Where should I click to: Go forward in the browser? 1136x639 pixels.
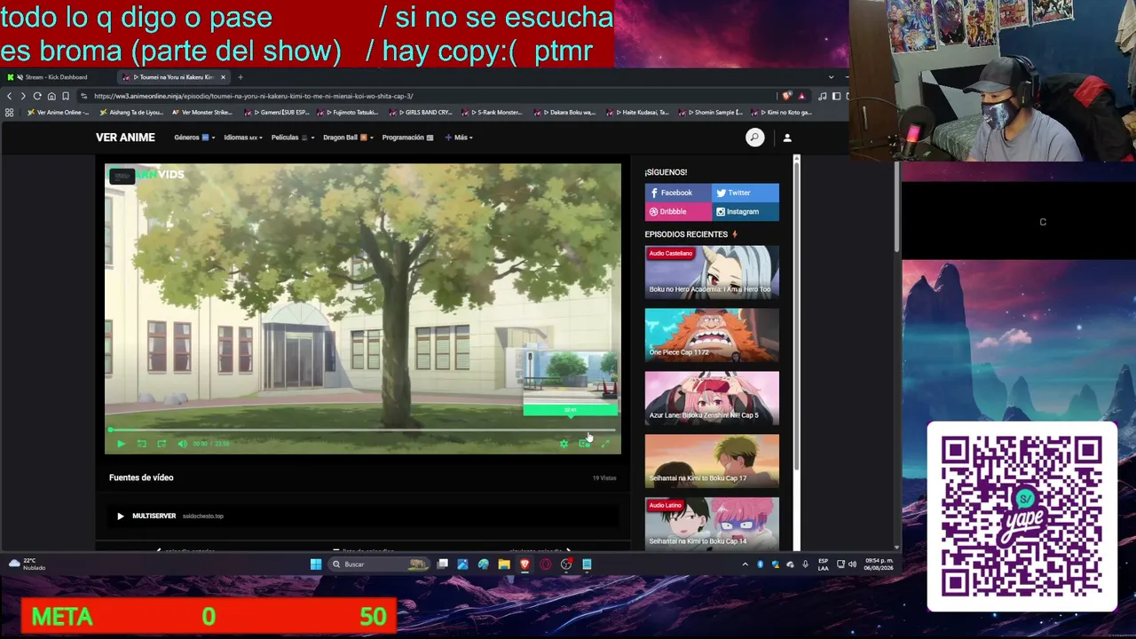click(x=23, y=96)
